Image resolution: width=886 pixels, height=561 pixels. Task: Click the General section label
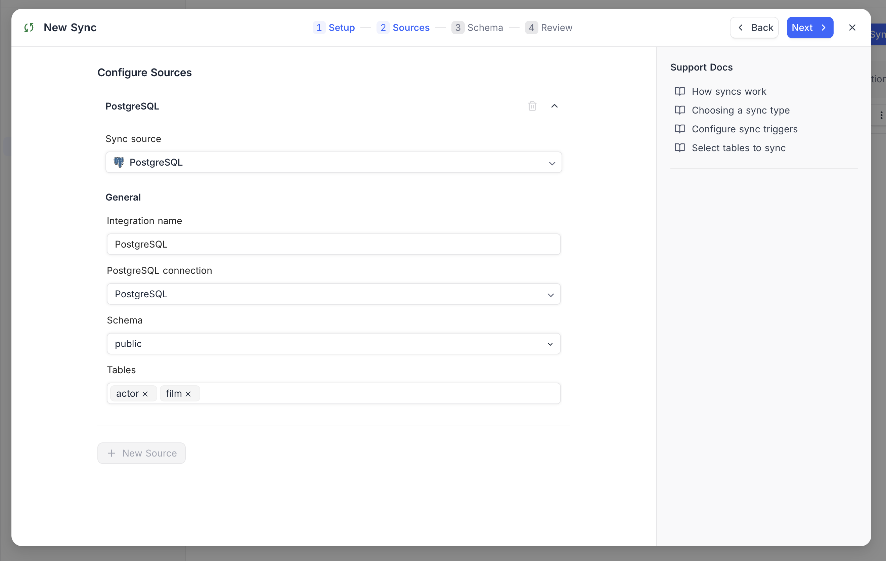click(123, 197)
